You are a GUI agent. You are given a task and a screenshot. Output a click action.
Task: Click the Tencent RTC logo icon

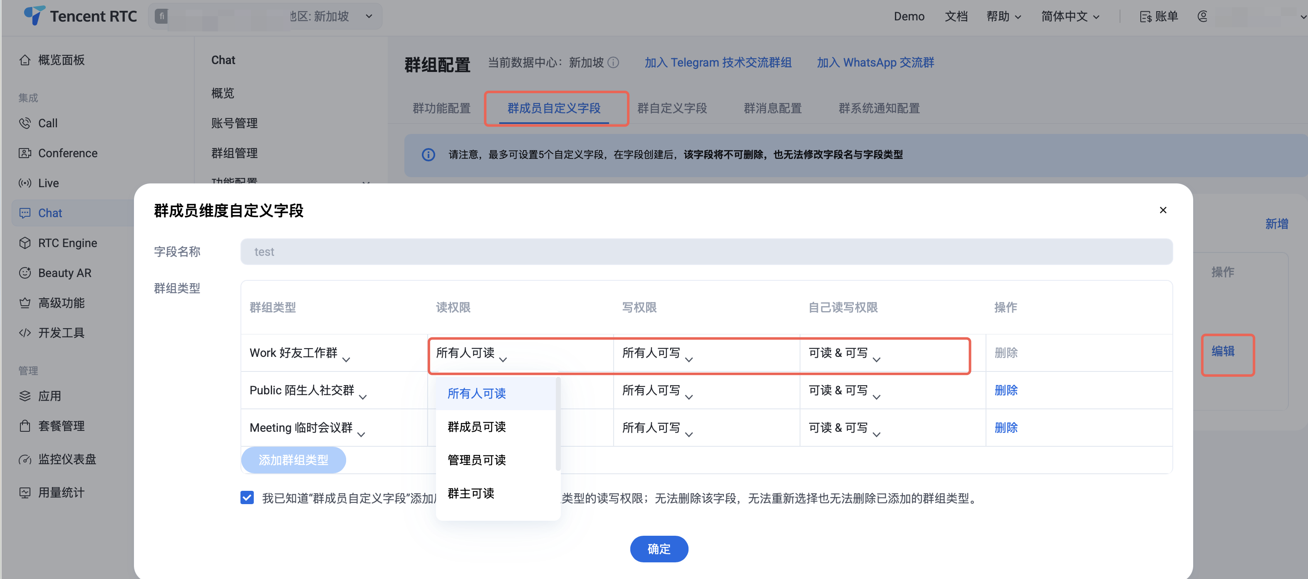pos(34,15)
